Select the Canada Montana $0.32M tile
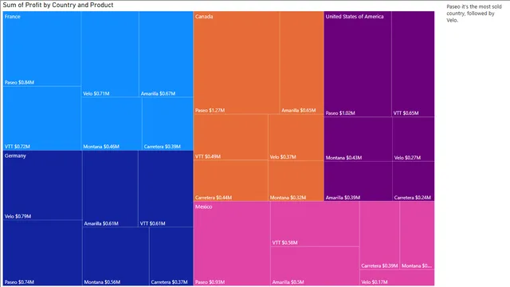This screenshot has width=510, height=287. (x=296, y=181)
